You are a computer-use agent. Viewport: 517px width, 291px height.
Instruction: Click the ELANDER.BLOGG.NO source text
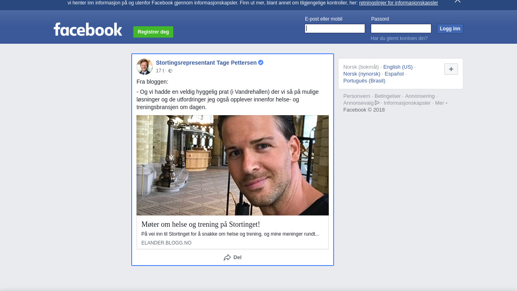166,243
